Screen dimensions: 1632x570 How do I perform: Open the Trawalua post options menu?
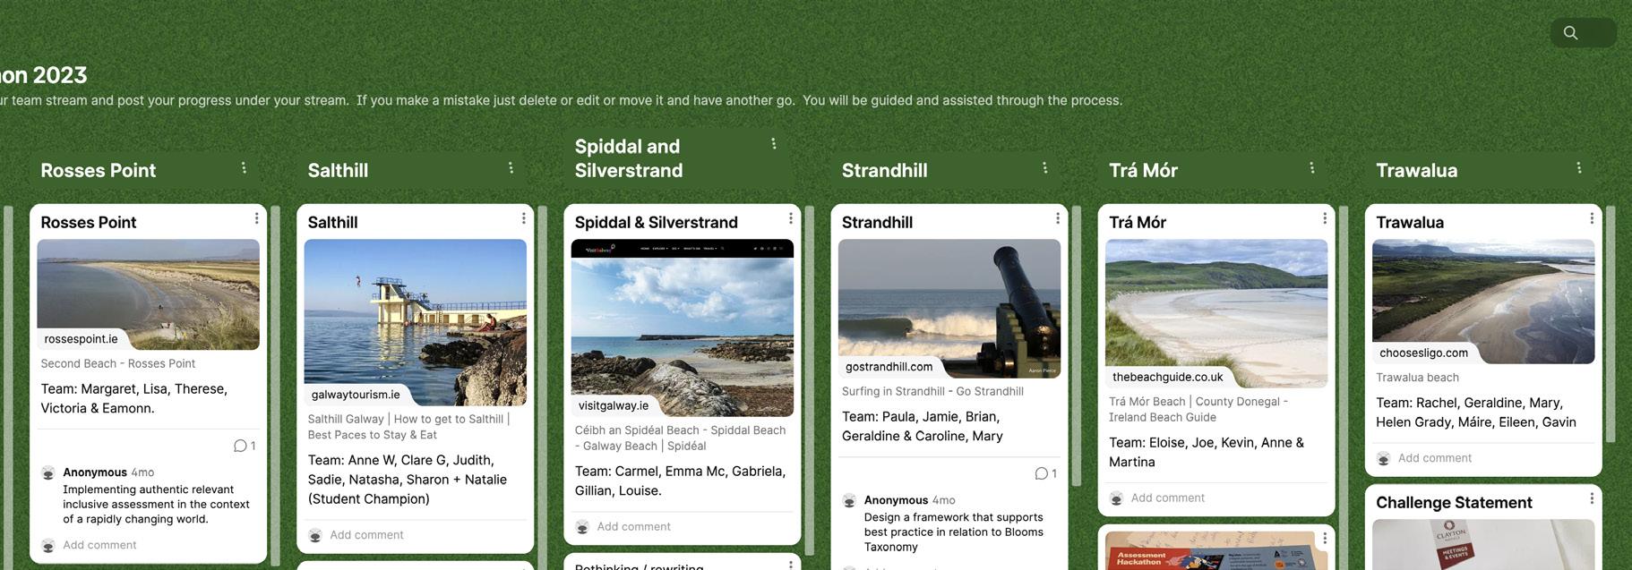1591,218
